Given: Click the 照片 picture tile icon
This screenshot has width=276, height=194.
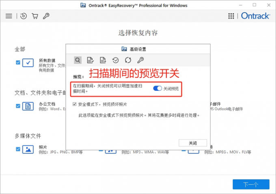Looking at the screenshot, I should tap(28, 149).
